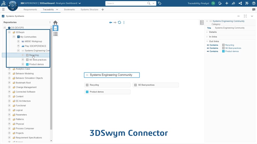Switch to the Traceability tab
Viewport: 257px width, 144px height.
[x=48, y=10]
